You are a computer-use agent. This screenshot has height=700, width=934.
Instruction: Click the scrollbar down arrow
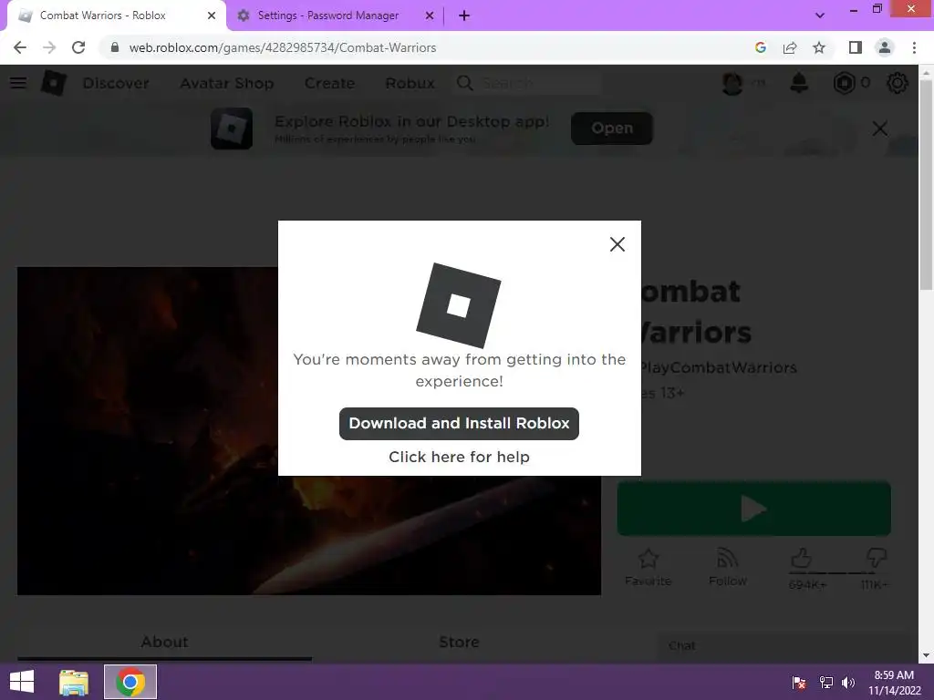point(926,655)
